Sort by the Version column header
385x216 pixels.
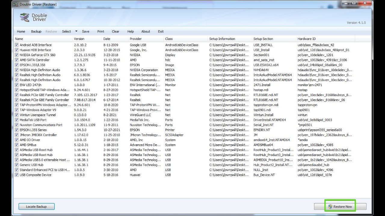(x=87, y=39)
